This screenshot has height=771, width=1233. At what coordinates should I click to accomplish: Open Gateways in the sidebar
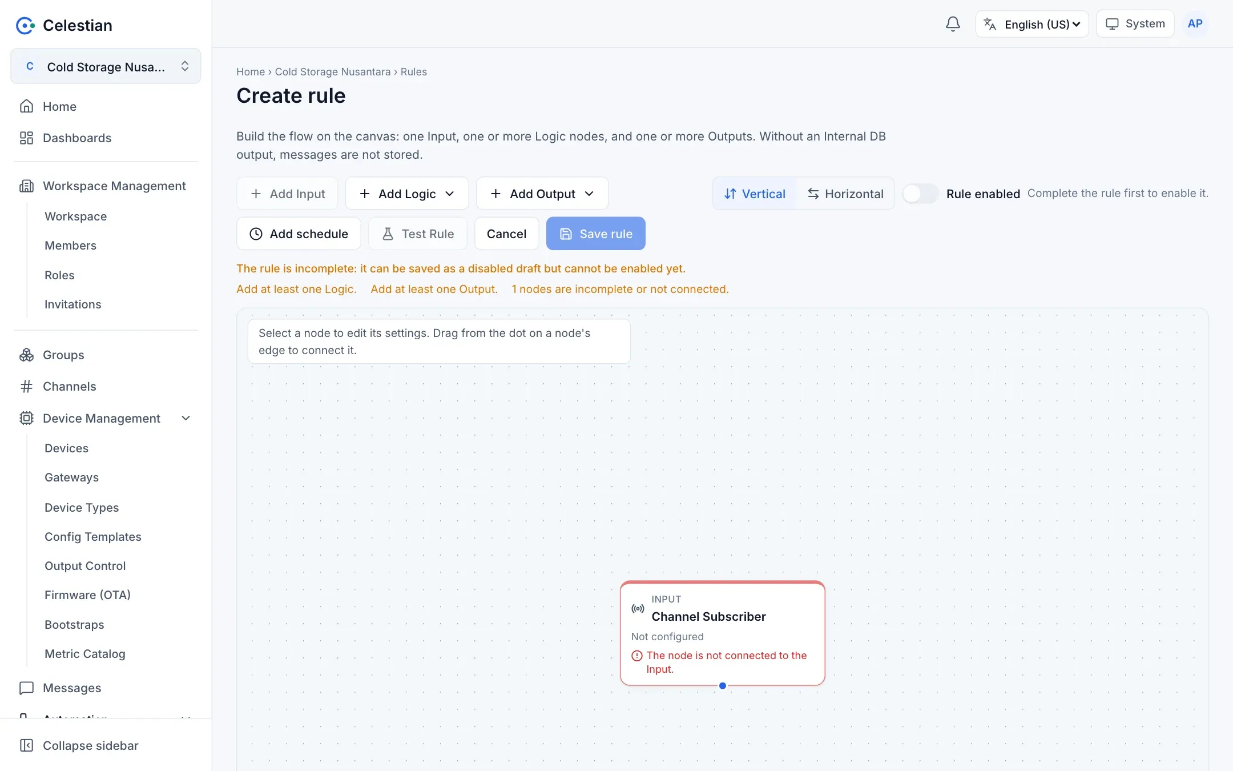pyautogui.click(x=71, y=477)
